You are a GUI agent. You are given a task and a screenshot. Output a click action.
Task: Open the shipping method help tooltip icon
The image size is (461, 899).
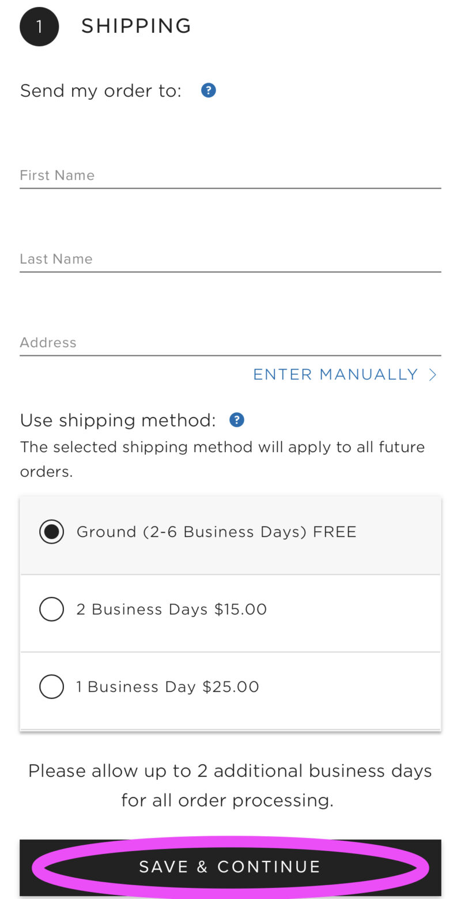click(236, 420)
